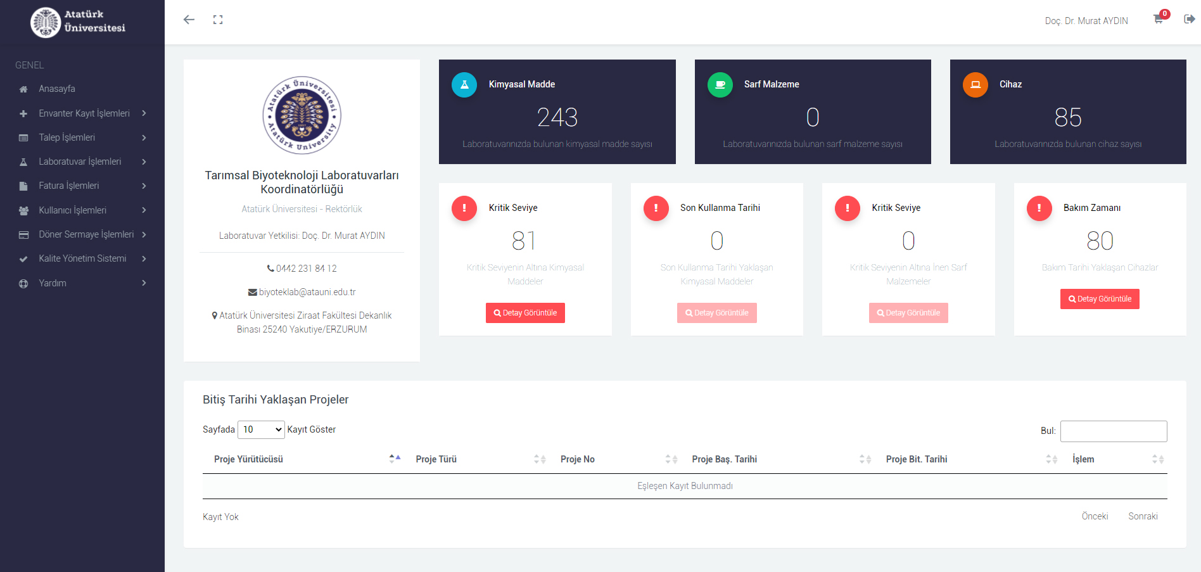Expand Laboratuvar İşlemleri submenu
The height and width of the screenshot is (572, 1201).
coord(80,162)
